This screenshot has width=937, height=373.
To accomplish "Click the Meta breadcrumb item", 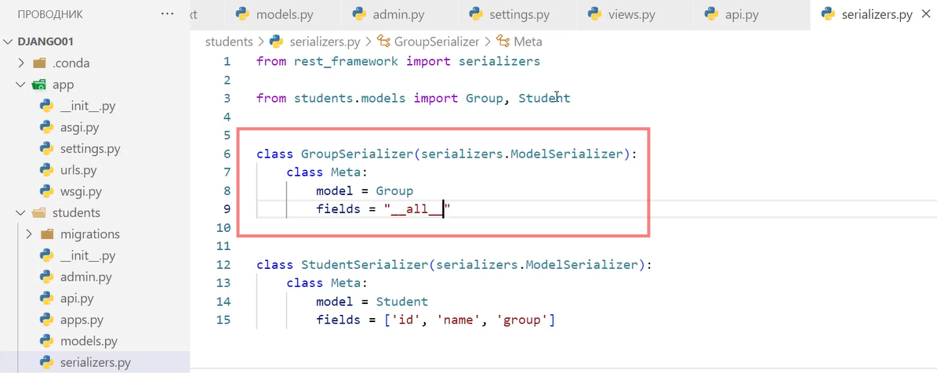I will tap(527, 42).
